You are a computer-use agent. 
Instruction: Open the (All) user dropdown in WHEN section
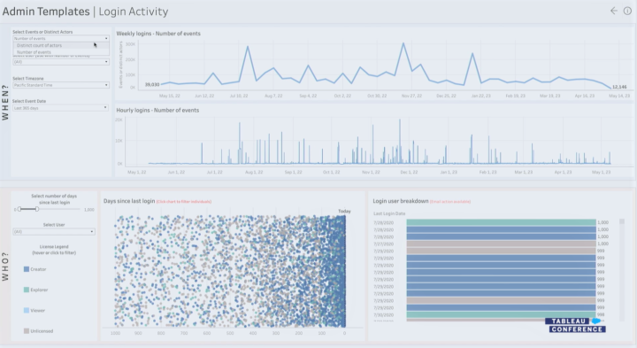tap(61, 62)
